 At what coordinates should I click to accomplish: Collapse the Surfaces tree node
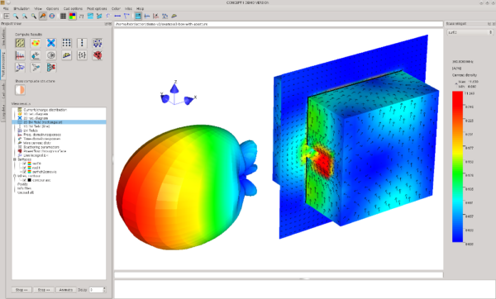coord(15,159)
